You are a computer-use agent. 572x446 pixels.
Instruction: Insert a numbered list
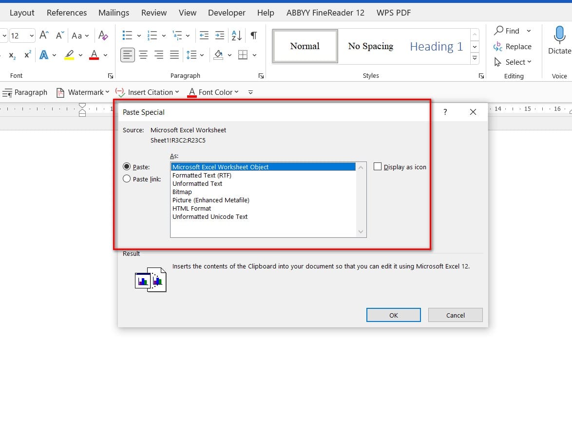pyautogui.click(x=152, y=36)
